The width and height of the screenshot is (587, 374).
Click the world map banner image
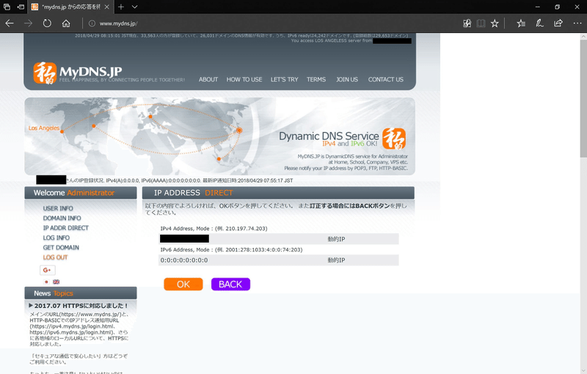219,136
